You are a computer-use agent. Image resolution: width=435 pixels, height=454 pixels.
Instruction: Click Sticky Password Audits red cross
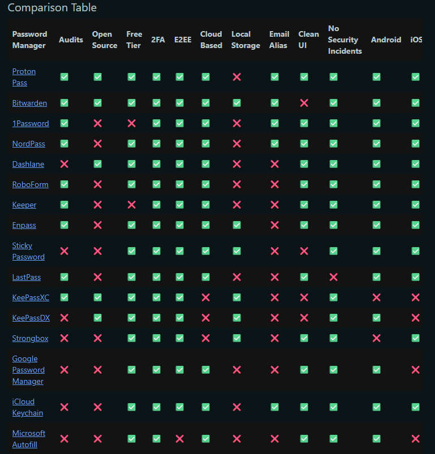point(64,251)
